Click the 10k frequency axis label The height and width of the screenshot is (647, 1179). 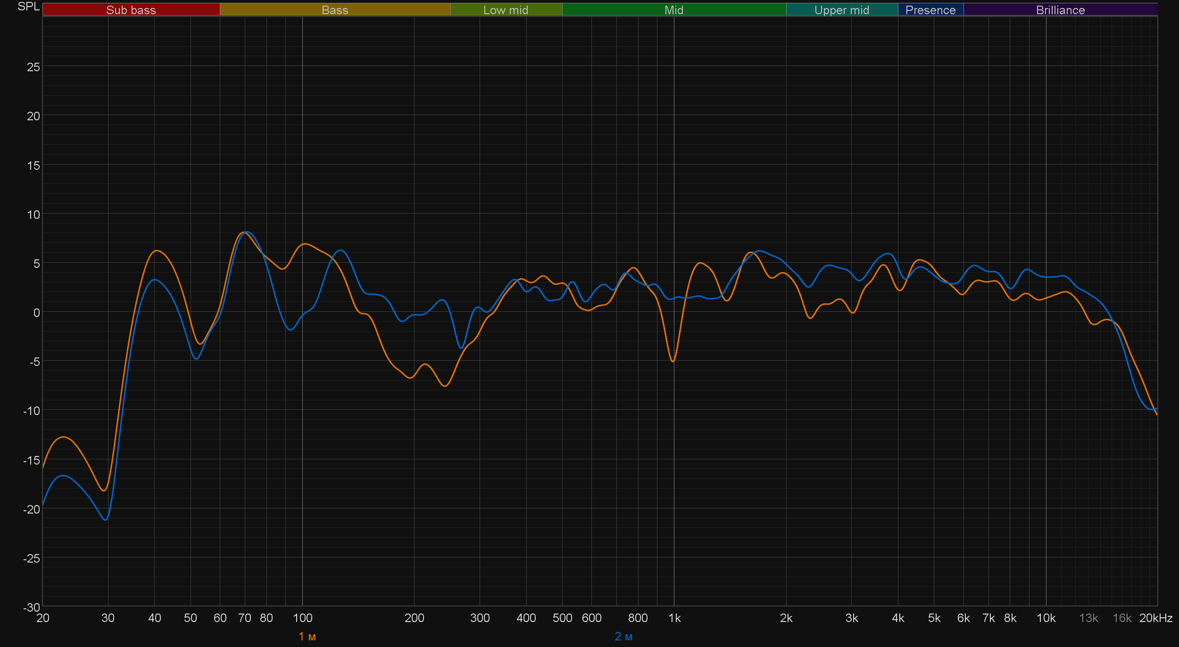[x=1046, y=618]
